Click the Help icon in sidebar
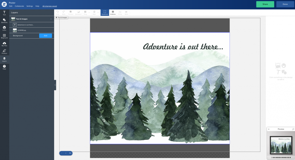 tap(4, 67)
